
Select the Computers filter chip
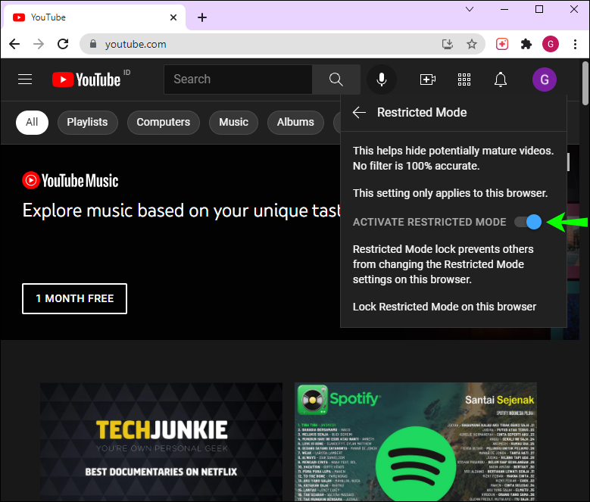click(164, 122)
